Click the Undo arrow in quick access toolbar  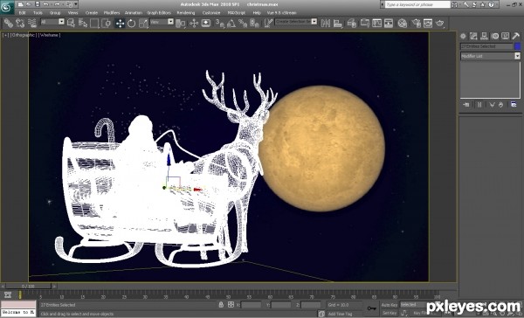tap(45, 4)
